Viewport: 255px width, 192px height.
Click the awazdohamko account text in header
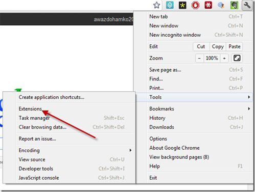click(x=113, y=19)
